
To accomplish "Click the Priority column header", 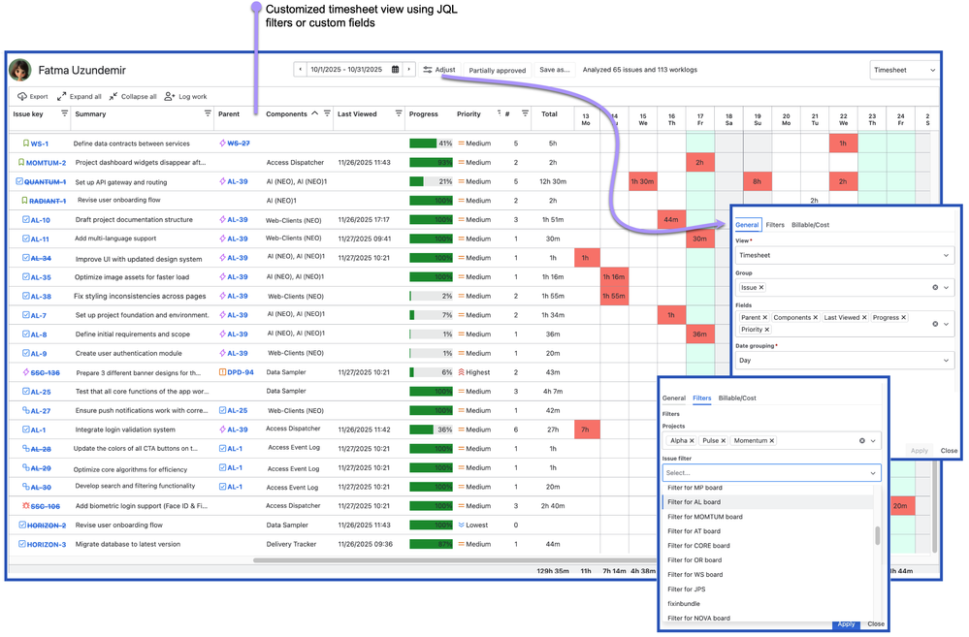I will 468,114.
